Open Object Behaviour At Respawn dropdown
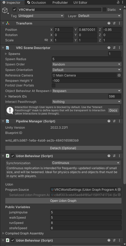 click(x=87, y=91)
